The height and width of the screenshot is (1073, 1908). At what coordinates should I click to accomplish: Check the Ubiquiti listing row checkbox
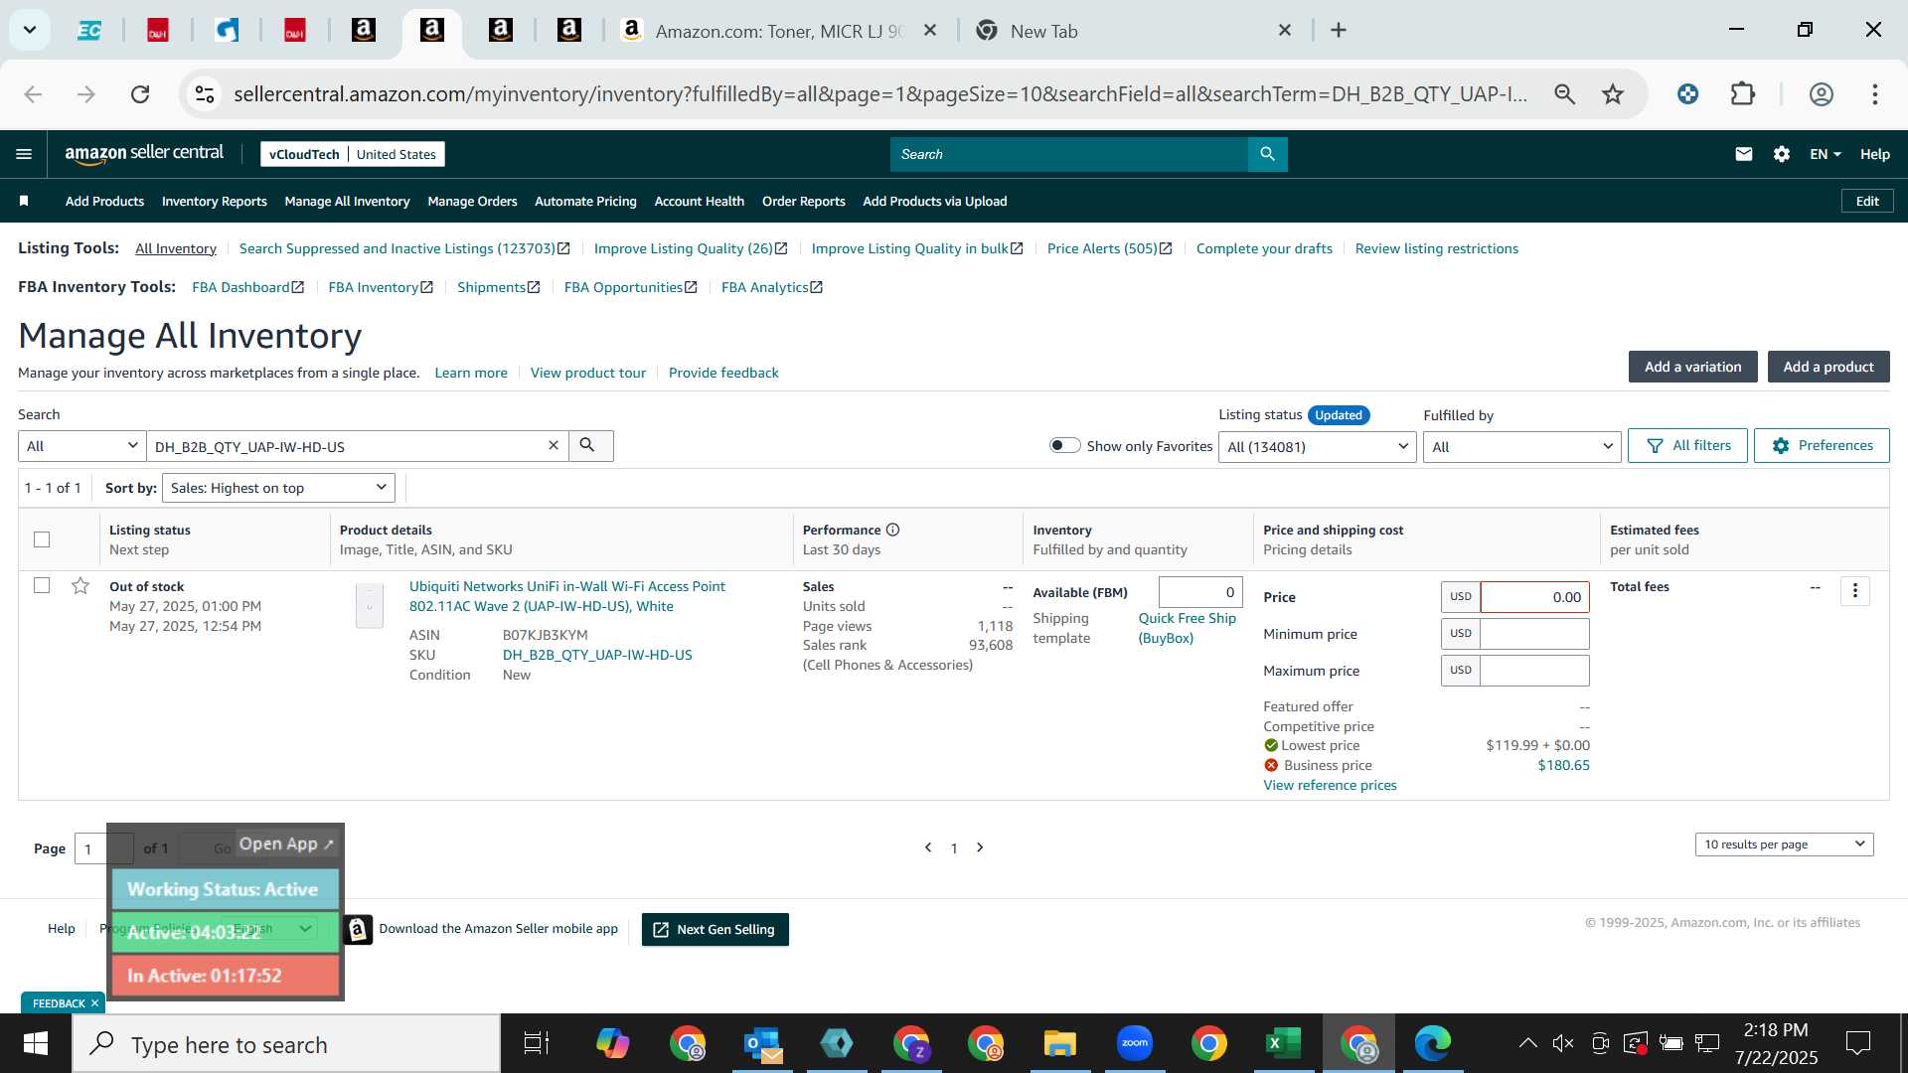pos(42,585)
